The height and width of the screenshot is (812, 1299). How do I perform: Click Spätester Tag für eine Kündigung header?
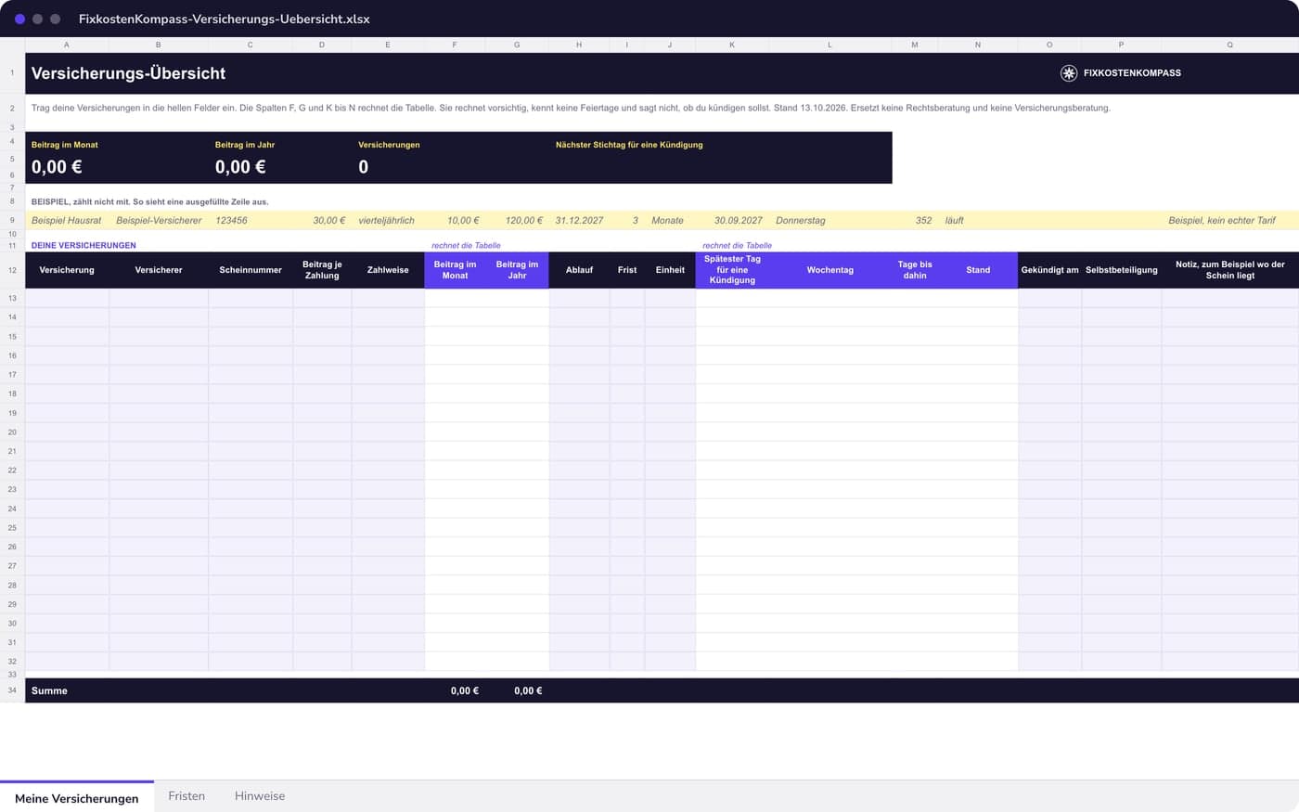pyautogui.click(x=732, y=270)
